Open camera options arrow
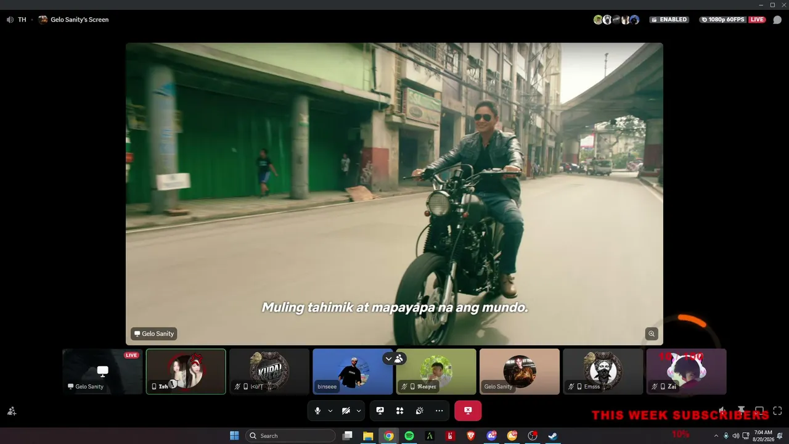Viewport: 789px width, 444px height. (359, 411)
